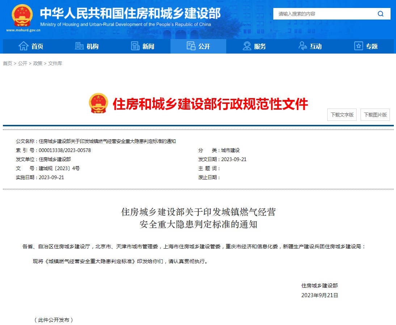The image size is (396, 325).
Task: Open 公开 breadcrumb link
Action: point(23,63)
